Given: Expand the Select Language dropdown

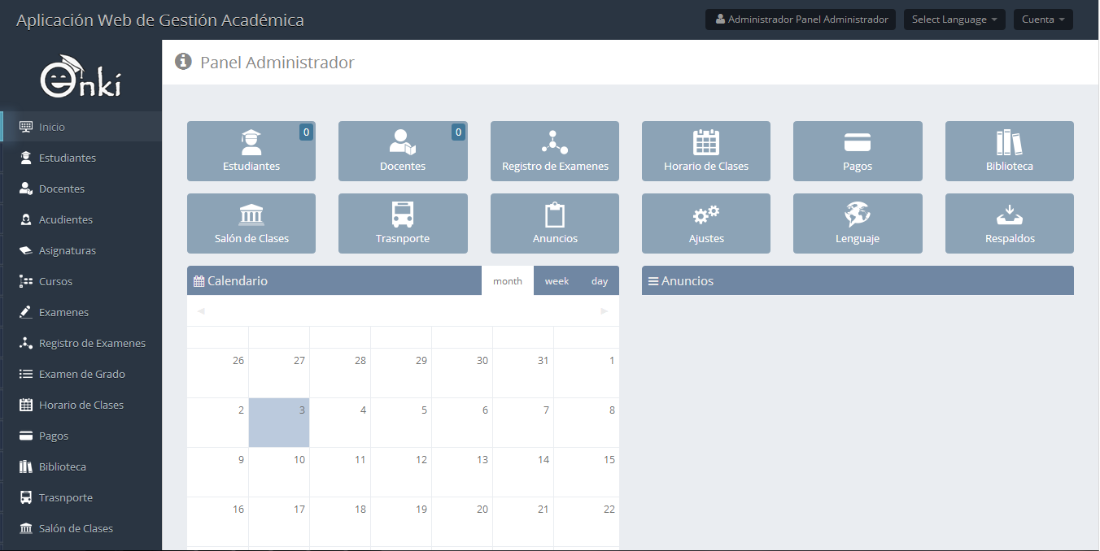Looking at the screenshot, I should point(954,20).
